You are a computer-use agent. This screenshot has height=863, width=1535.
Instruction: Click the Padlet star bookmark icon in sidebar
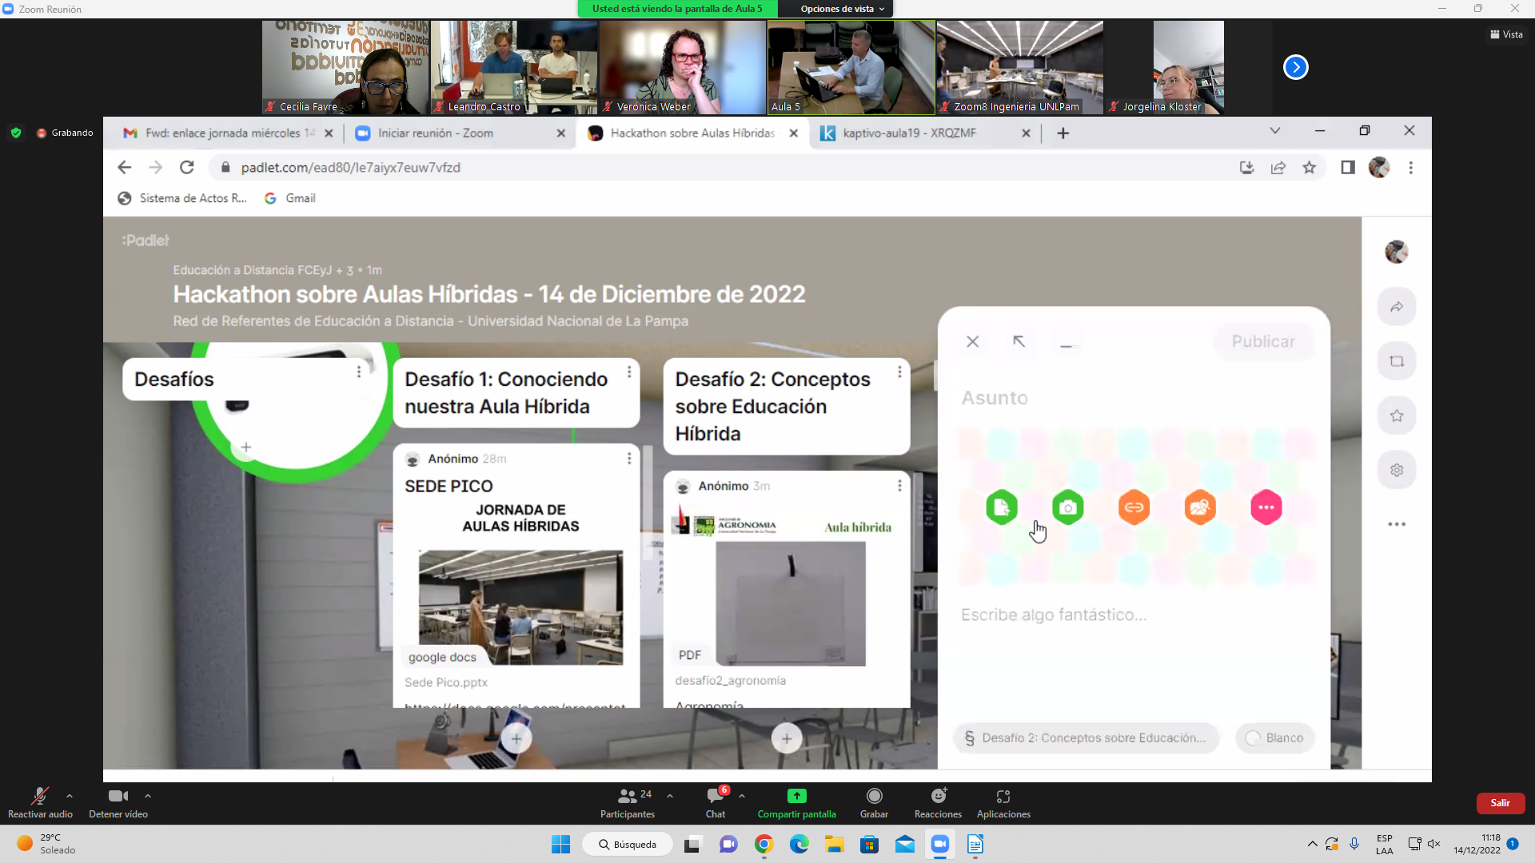(x=1397, y=416)
